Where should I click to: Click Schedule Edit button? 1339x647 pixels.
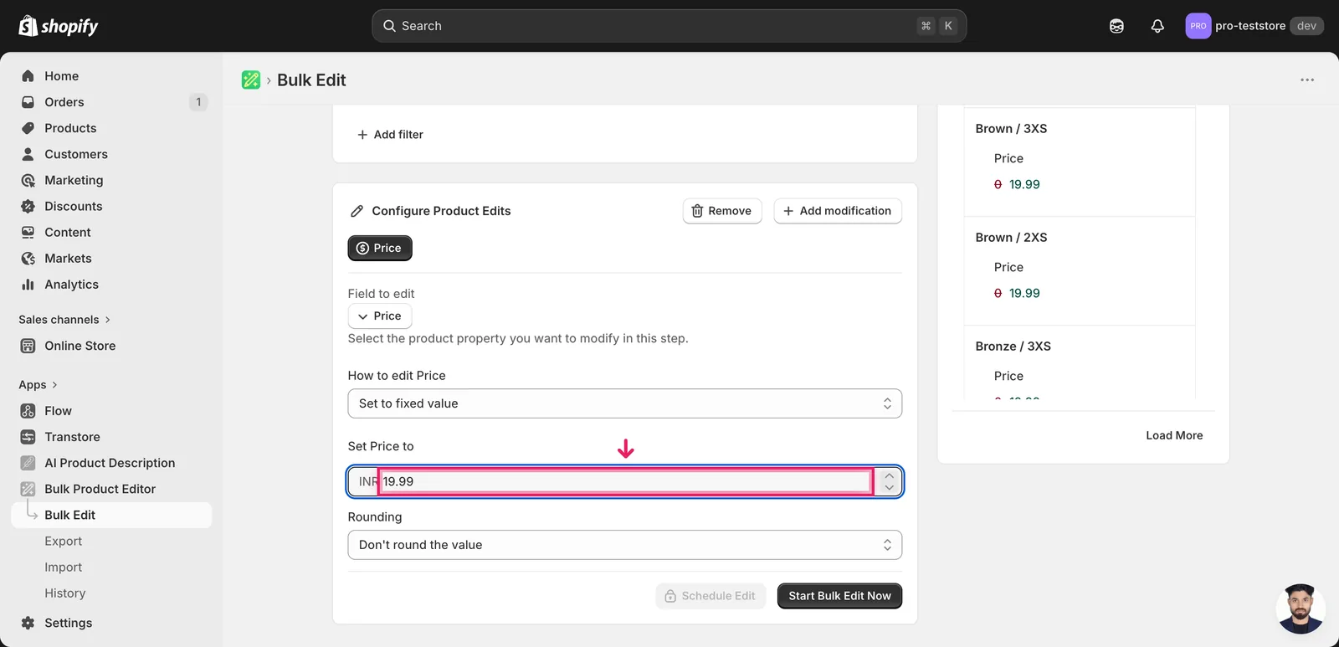(x=711, y=596)
